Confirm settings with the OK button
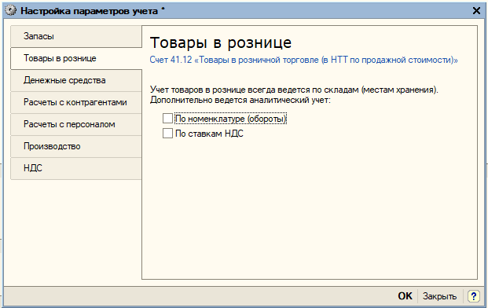The image size is (488, 308). tap(405, 296)
